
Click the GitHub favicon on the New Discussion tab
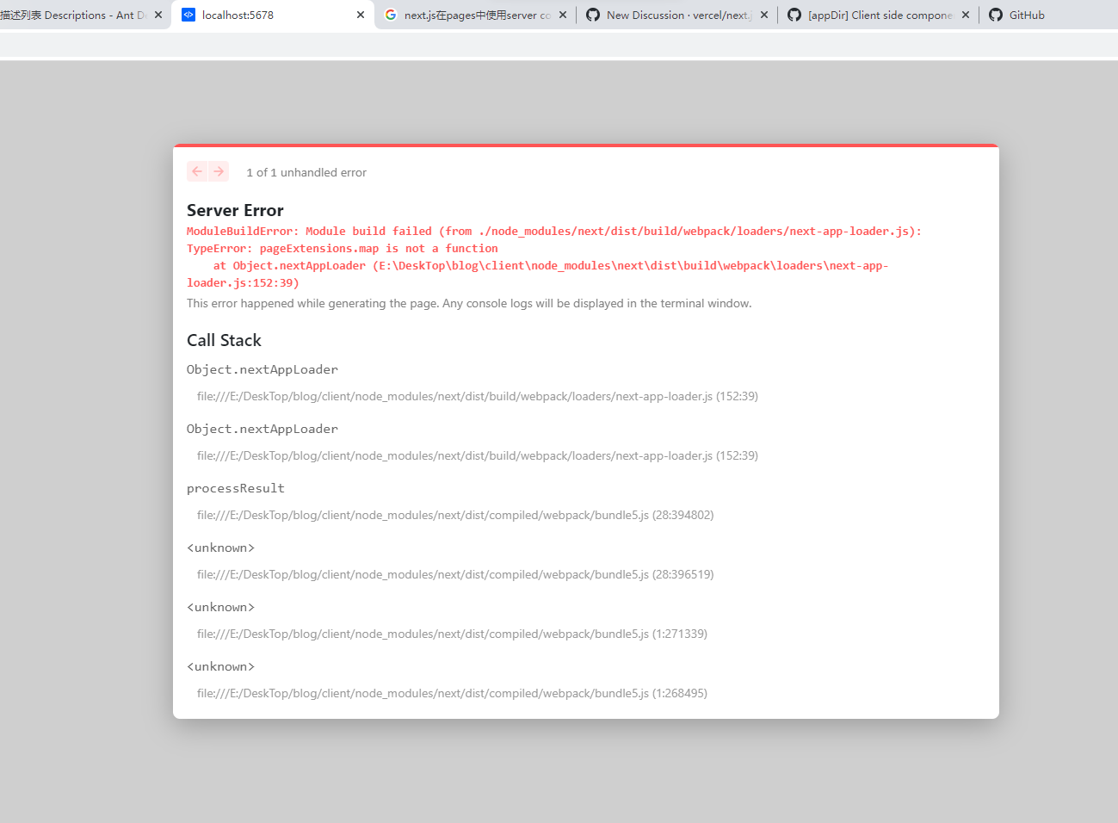click(592, 15)
